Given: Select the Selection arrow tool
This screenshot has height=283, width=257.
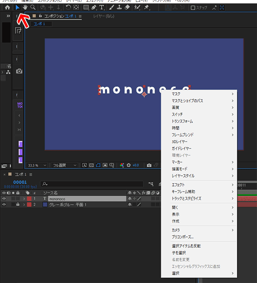Looking at the screenshot, I should [x=17, y=7].
